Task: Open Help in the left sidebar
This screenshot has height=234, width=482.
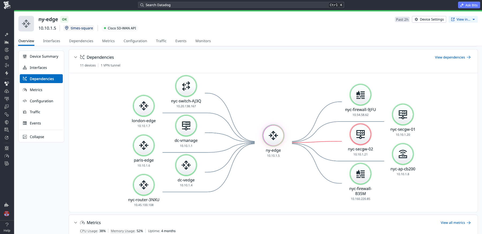Action: point(7,227)
